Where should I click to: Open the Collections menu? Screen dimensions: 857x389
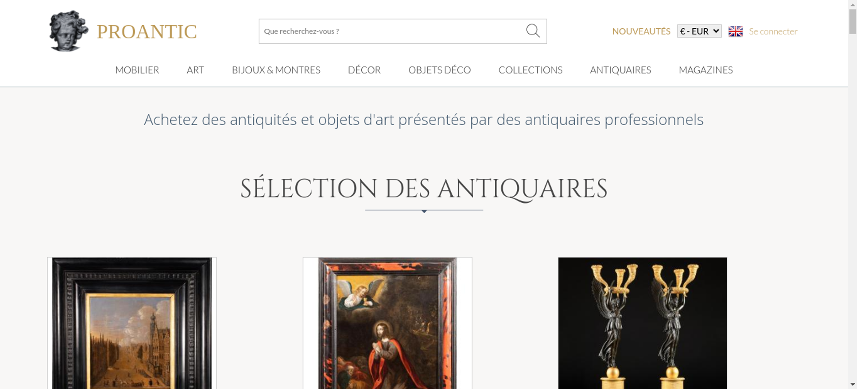pyautogui.click(x=530, y=70)
